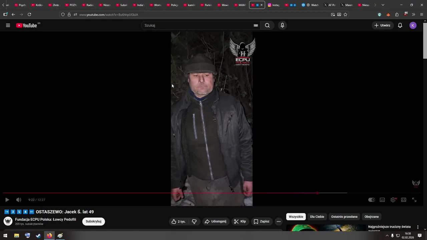Screen dimensions: 427x240
Task: Click the progress bar scrubber handle
Action: point(317,193)
